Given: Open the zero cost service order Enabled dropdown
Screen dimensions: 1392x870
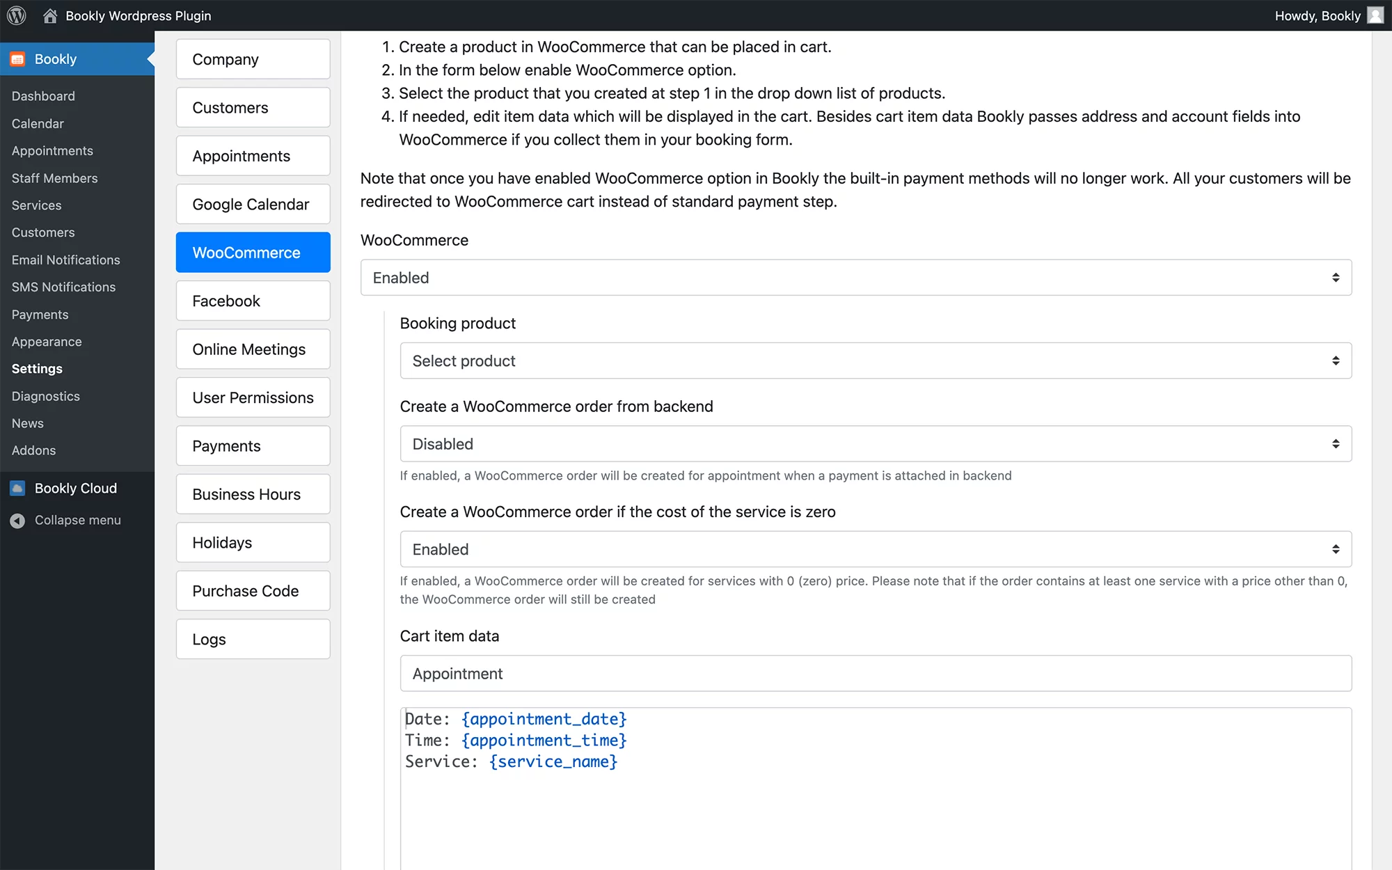Looking at the screenshot, I should [x=876, y=549].
